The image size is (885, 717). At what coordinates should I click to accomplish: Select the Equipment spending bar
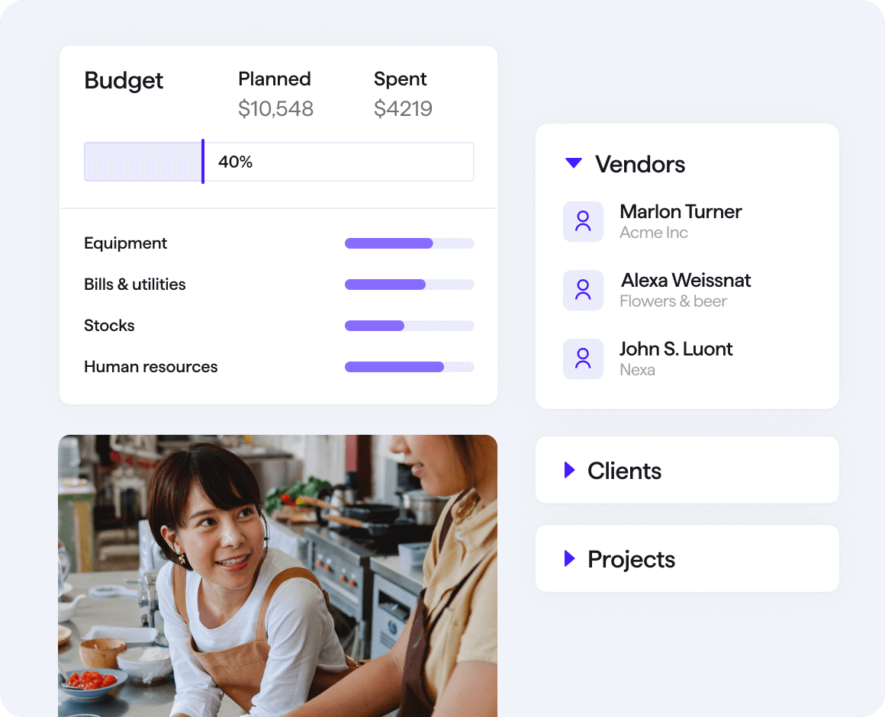point(409,243)
